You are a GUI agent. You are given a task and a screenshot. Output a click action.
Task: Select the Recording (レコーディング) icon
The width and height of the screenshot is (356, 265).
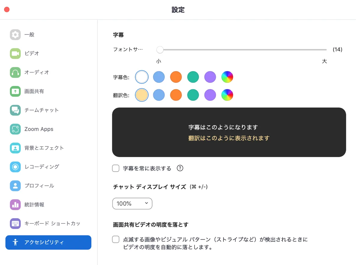coord(15,167)
